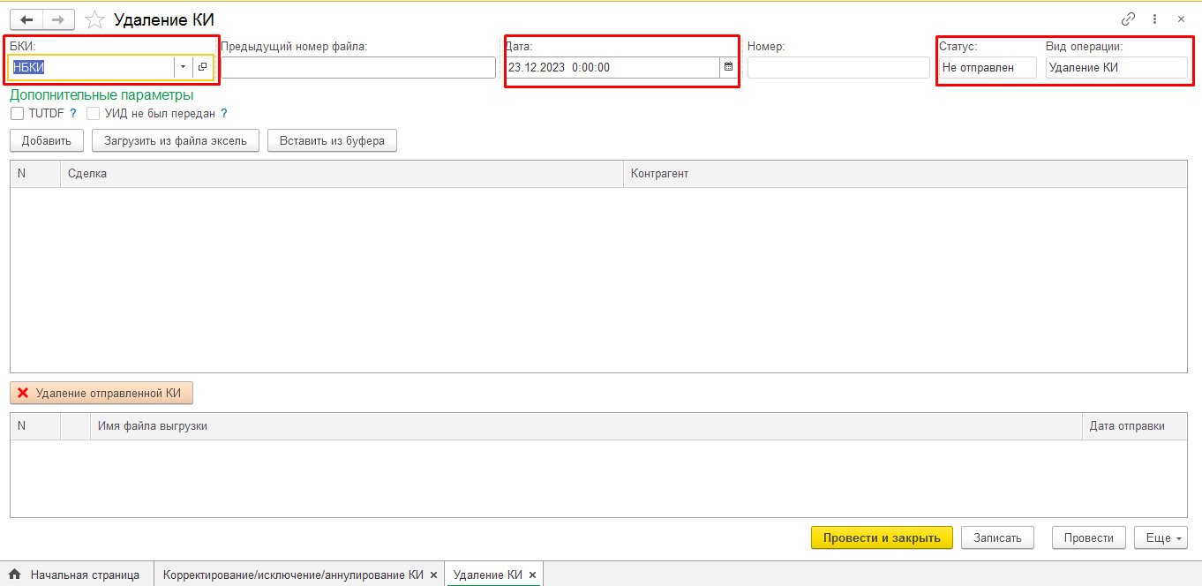Click the Добавить button

point(47,140)
